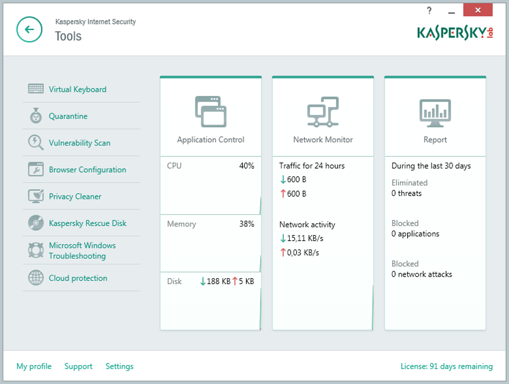Start Vulnerability Scan
The height and width of the screenshot is (384, 509).
(x=79, y=143)
